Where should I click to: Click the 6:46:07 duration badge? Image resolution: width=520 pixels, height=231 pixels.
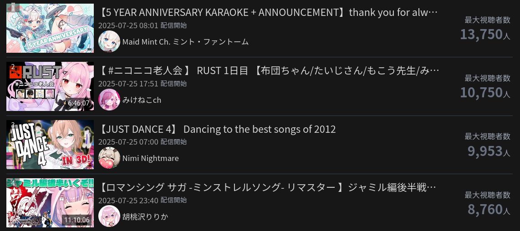pyautogui.click(x=79, y=103)
